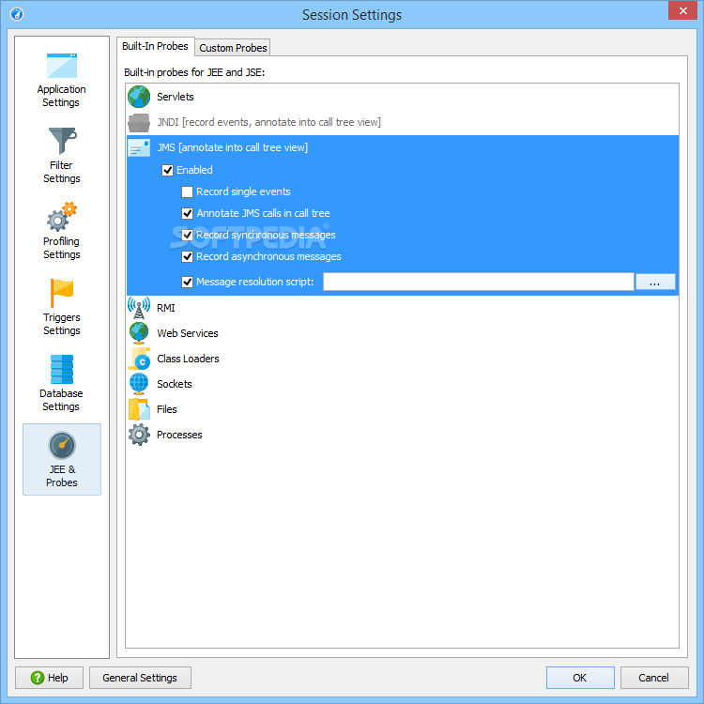
Task: Click the RMI antenna icon
Action: (x=139, y=308)
